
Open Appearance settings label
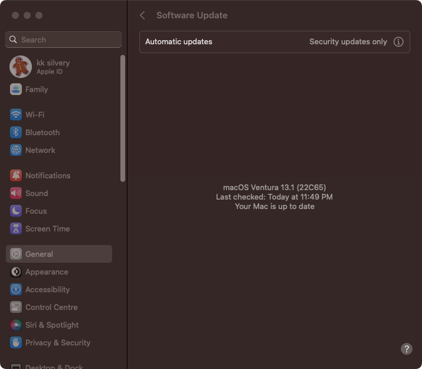click(47, 272)
